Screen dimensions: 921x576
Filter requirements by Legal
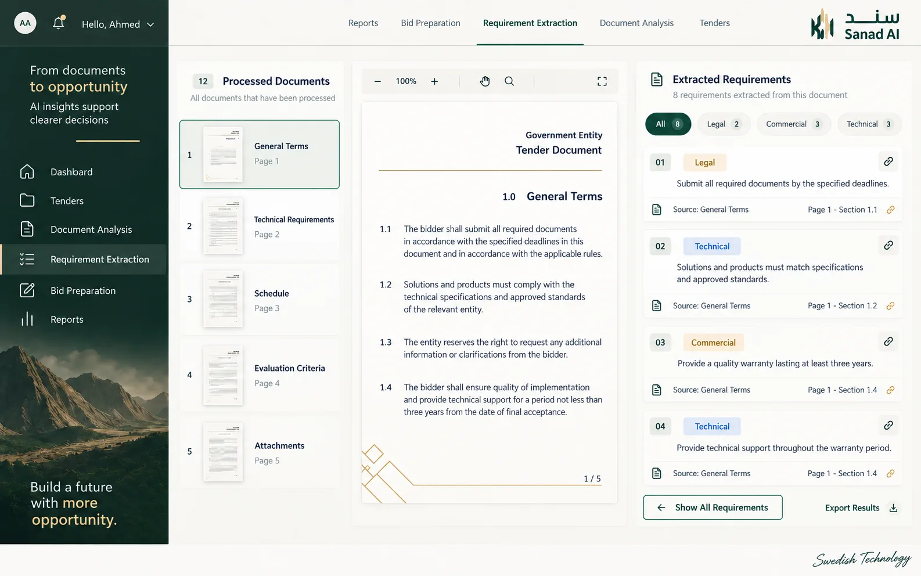723,124
